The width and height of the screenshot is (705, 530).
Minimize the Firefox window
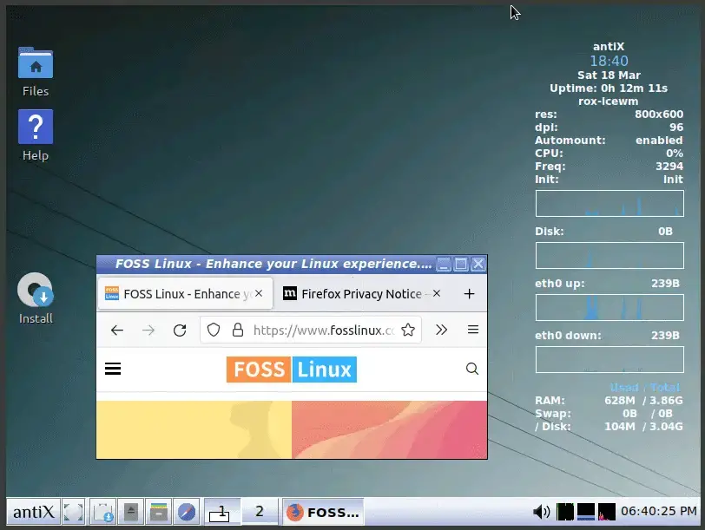click(444, 264)
